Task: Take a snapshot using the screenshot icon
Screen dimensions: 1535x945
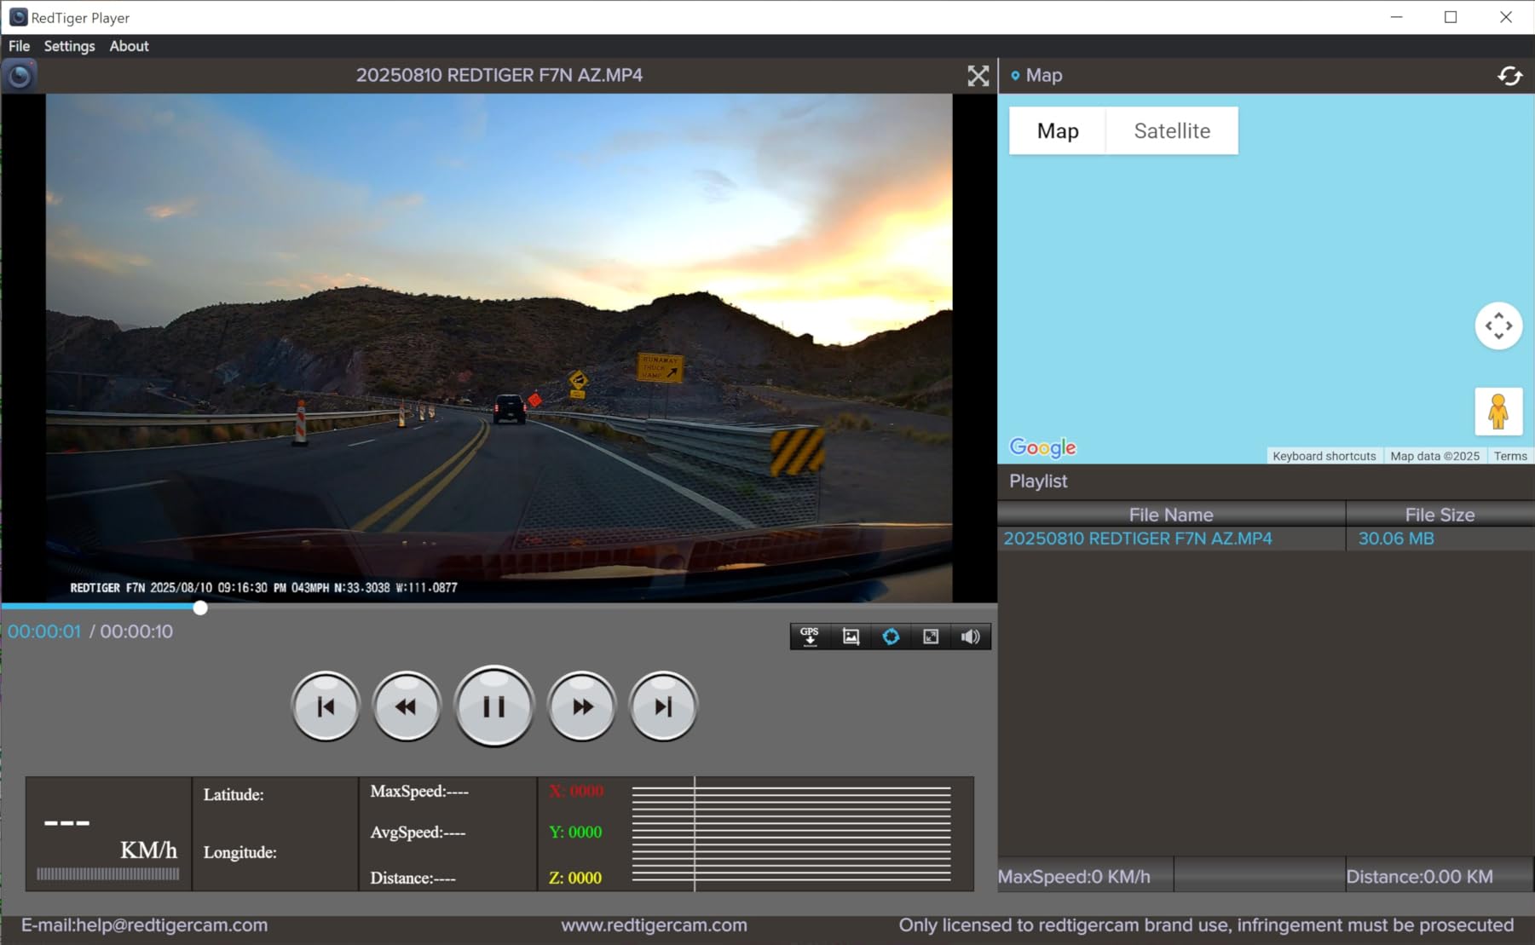Action: 850,636
